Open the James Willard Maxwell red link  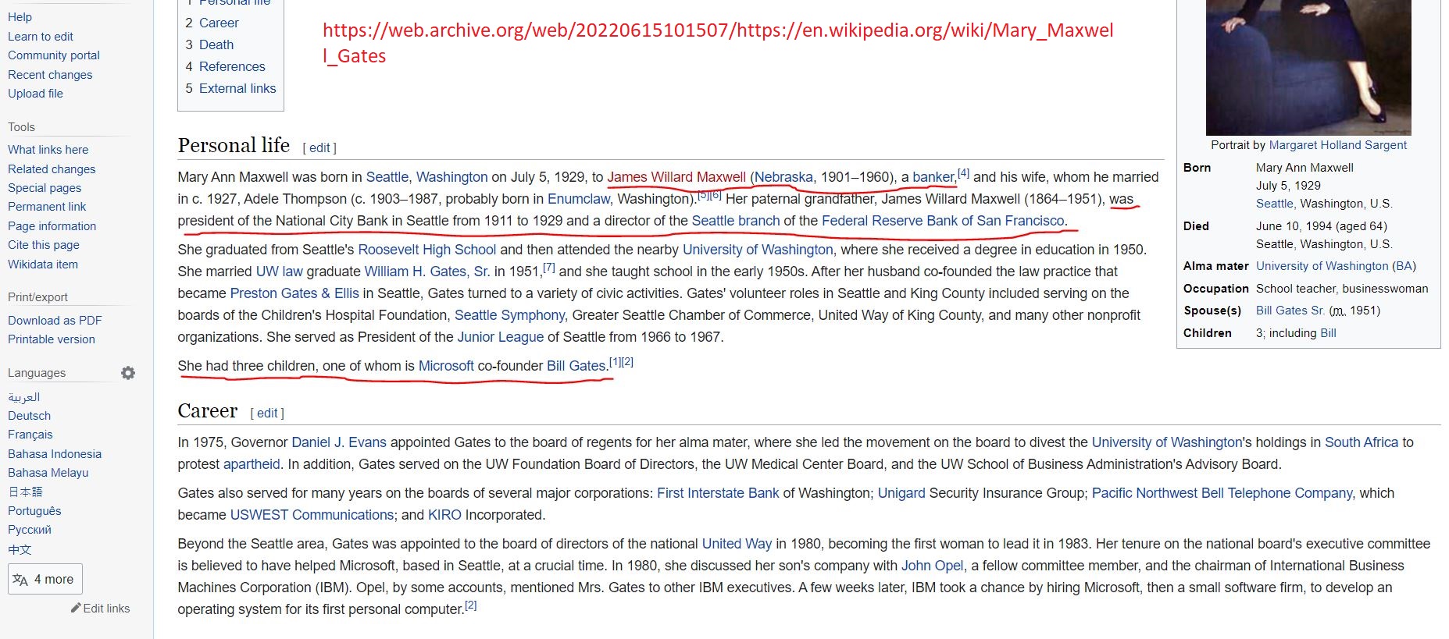pyautogui.click(x=676, y=177)
